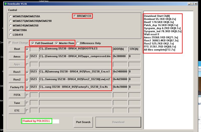The image size is (201, 132).
Task: Click the Rsrc_S5230_Era.rc1 path field
Action: (75, 72)
